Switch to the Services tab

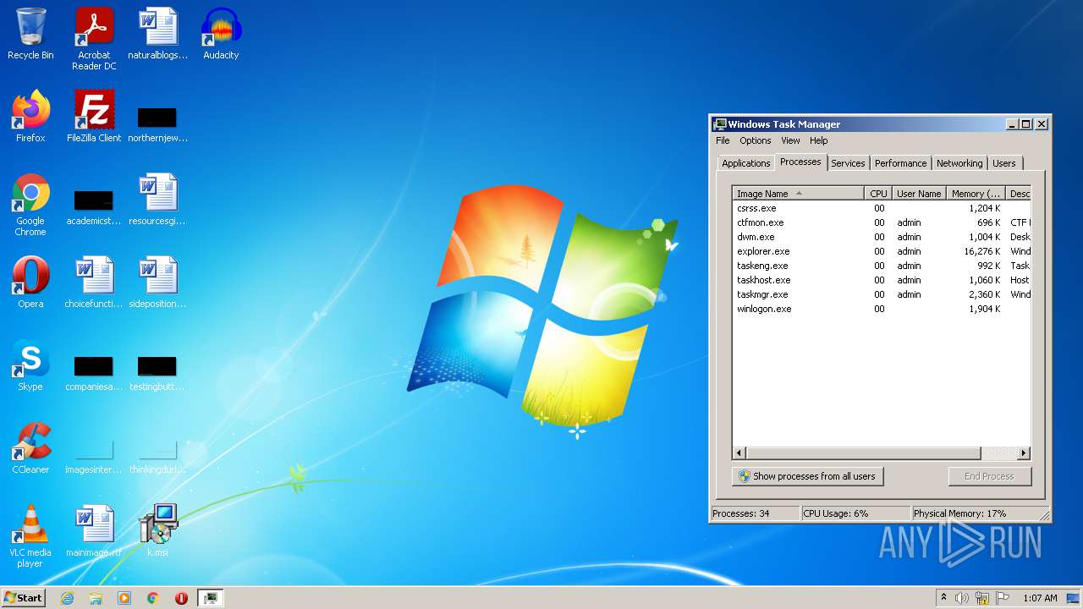(848, 163)
